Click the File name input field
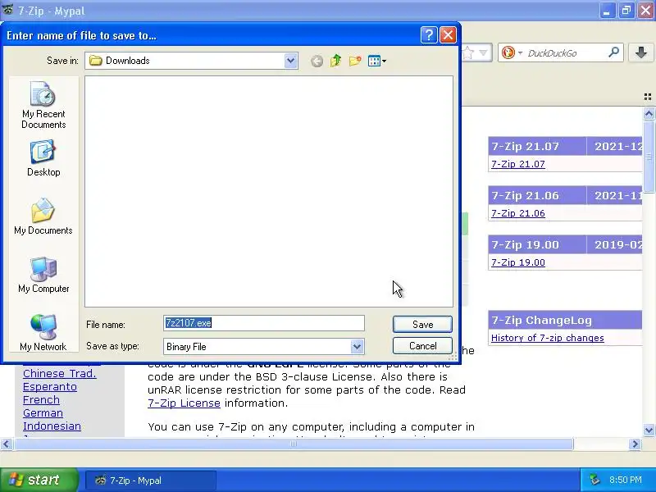 click(264, 323)
